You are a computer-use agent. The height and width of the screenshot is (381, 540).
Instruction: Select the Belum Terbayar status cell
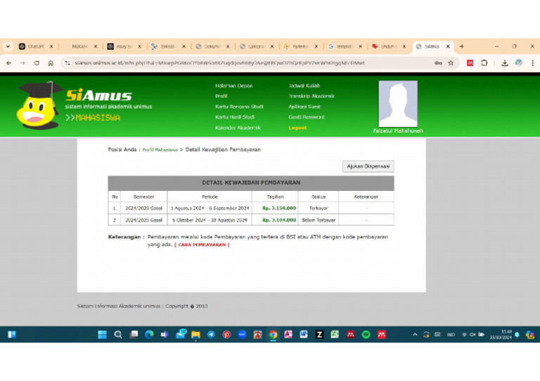point(319,220)
